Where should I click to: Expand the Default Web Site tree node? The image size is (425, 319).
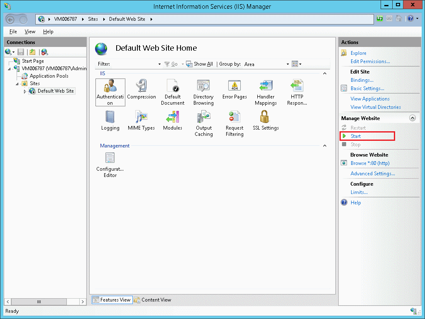(x=25, y=91)
